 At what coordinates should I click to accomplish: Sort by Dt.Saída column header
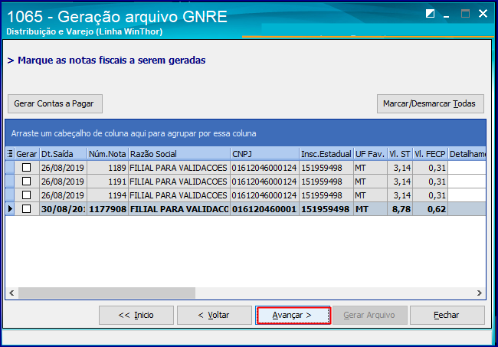pos(63,154)
